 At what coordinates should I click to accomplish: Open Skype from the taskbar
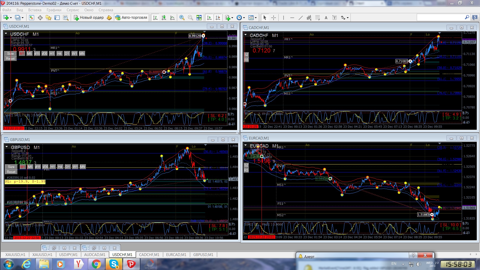tap(114, 264)
